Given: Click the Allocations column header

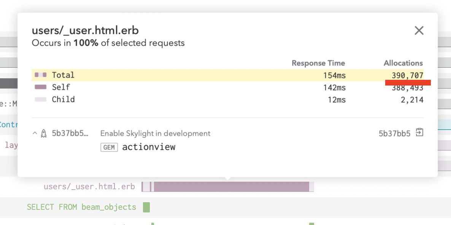Looking at the screenshot, I should [x=403, y=63].
